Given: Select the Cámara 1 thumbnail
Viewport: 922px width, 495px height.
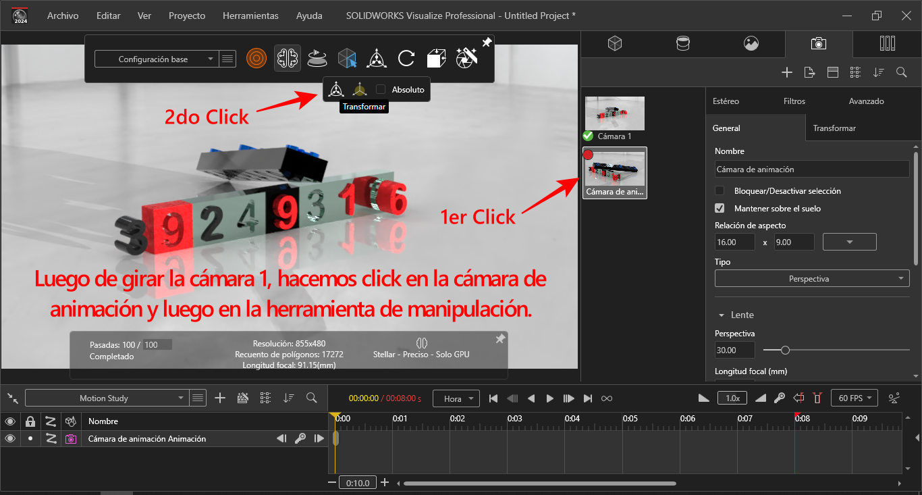Looking at the screenshot, I should (x=614, y=113).
